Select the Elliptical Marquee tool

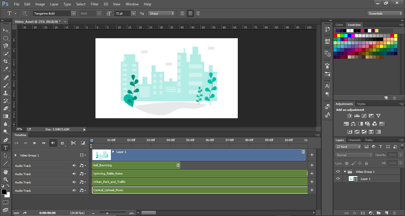[5, 38]
